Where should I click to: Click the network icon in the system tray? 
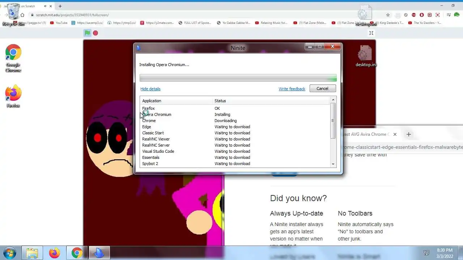(x=426, y=253)
